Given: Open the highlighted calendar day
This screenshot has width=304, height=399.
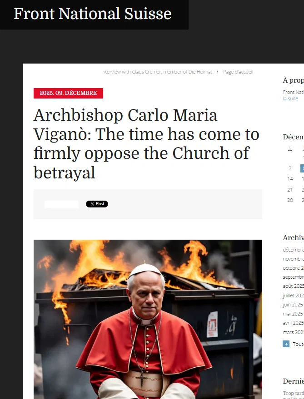Looking at the screenshot, I should [x=302, y=168].
